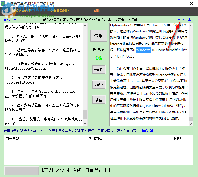Click the 对比内容 column header
Image resolution: width=198 pixels, height=177 pixels.
click(x=129, y=138)
